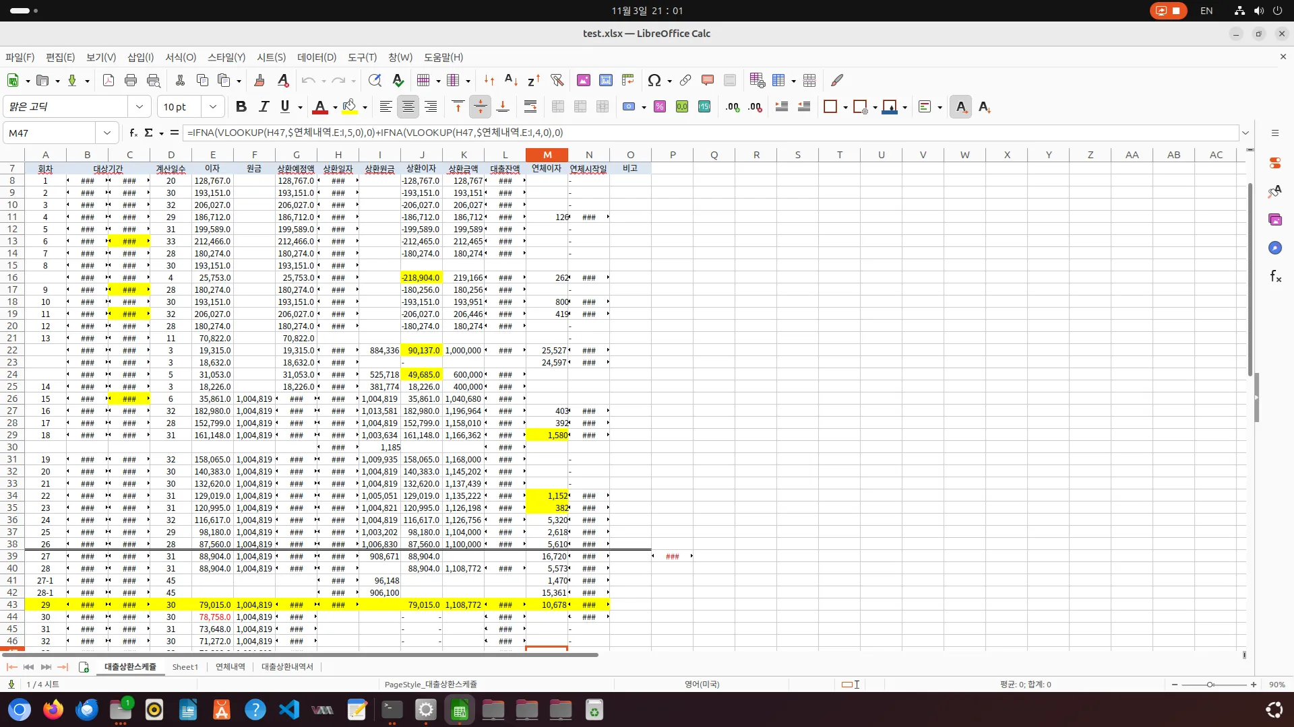This screenshot has height=727, width=1294.
Task: Insert a chart into the sheet
Action: coord(605,80)
